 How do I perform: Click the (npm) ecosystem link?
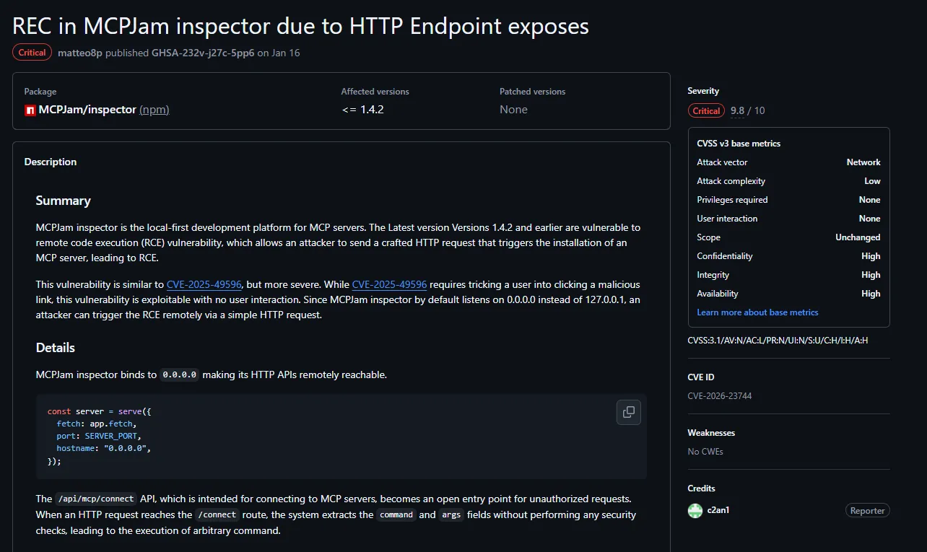pos(154,110)
